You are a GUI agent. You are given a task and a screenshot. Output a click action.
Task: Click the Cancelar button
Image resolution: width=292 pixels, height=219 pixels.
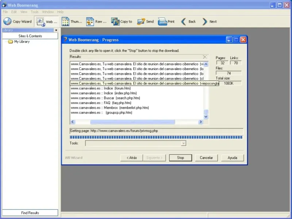click(206, 158)
